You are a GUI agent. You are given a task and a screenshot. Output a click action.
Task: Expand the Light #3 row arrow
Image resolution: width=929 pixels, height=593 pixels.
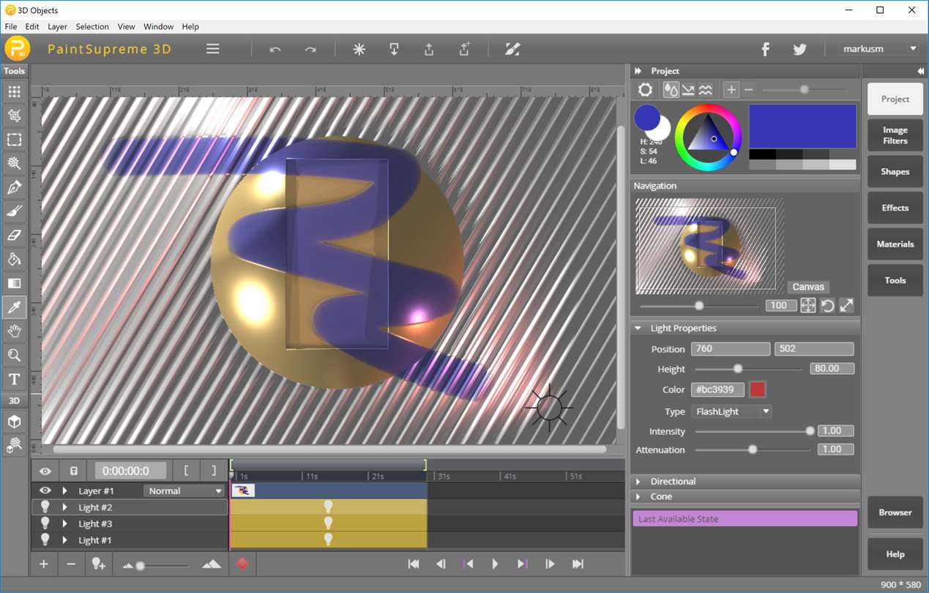point(64,523)
